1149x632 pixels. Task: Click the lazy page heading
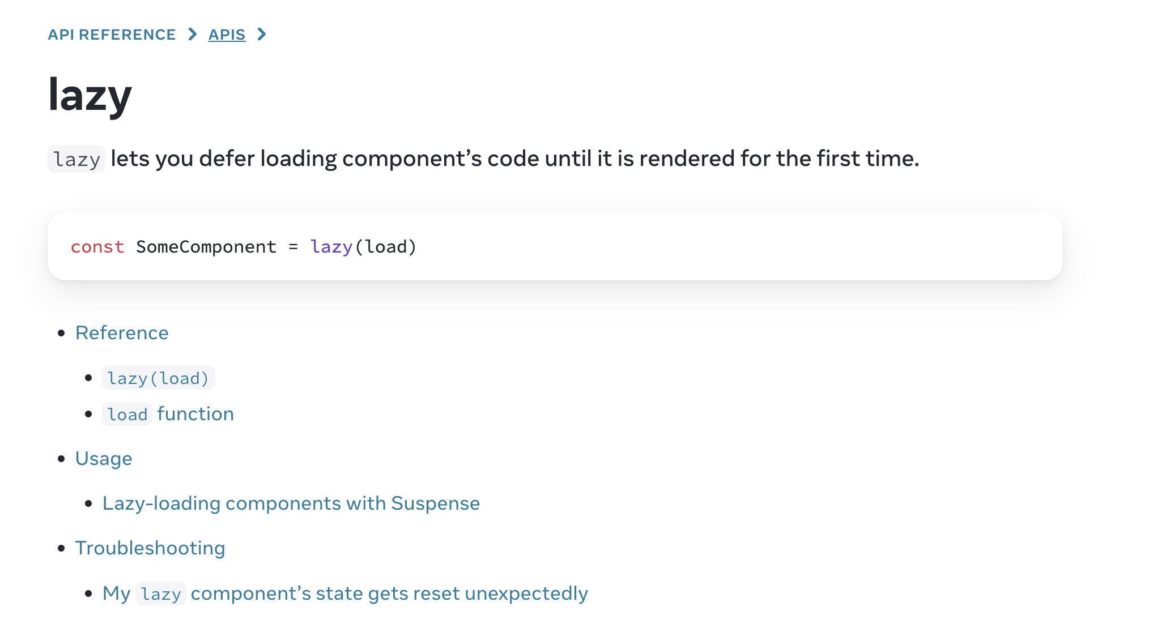coord(90,95)
